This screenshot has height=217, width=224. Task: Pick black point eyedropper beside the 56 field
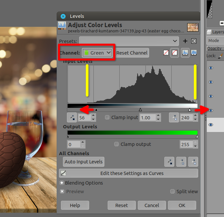coord(72,117)
